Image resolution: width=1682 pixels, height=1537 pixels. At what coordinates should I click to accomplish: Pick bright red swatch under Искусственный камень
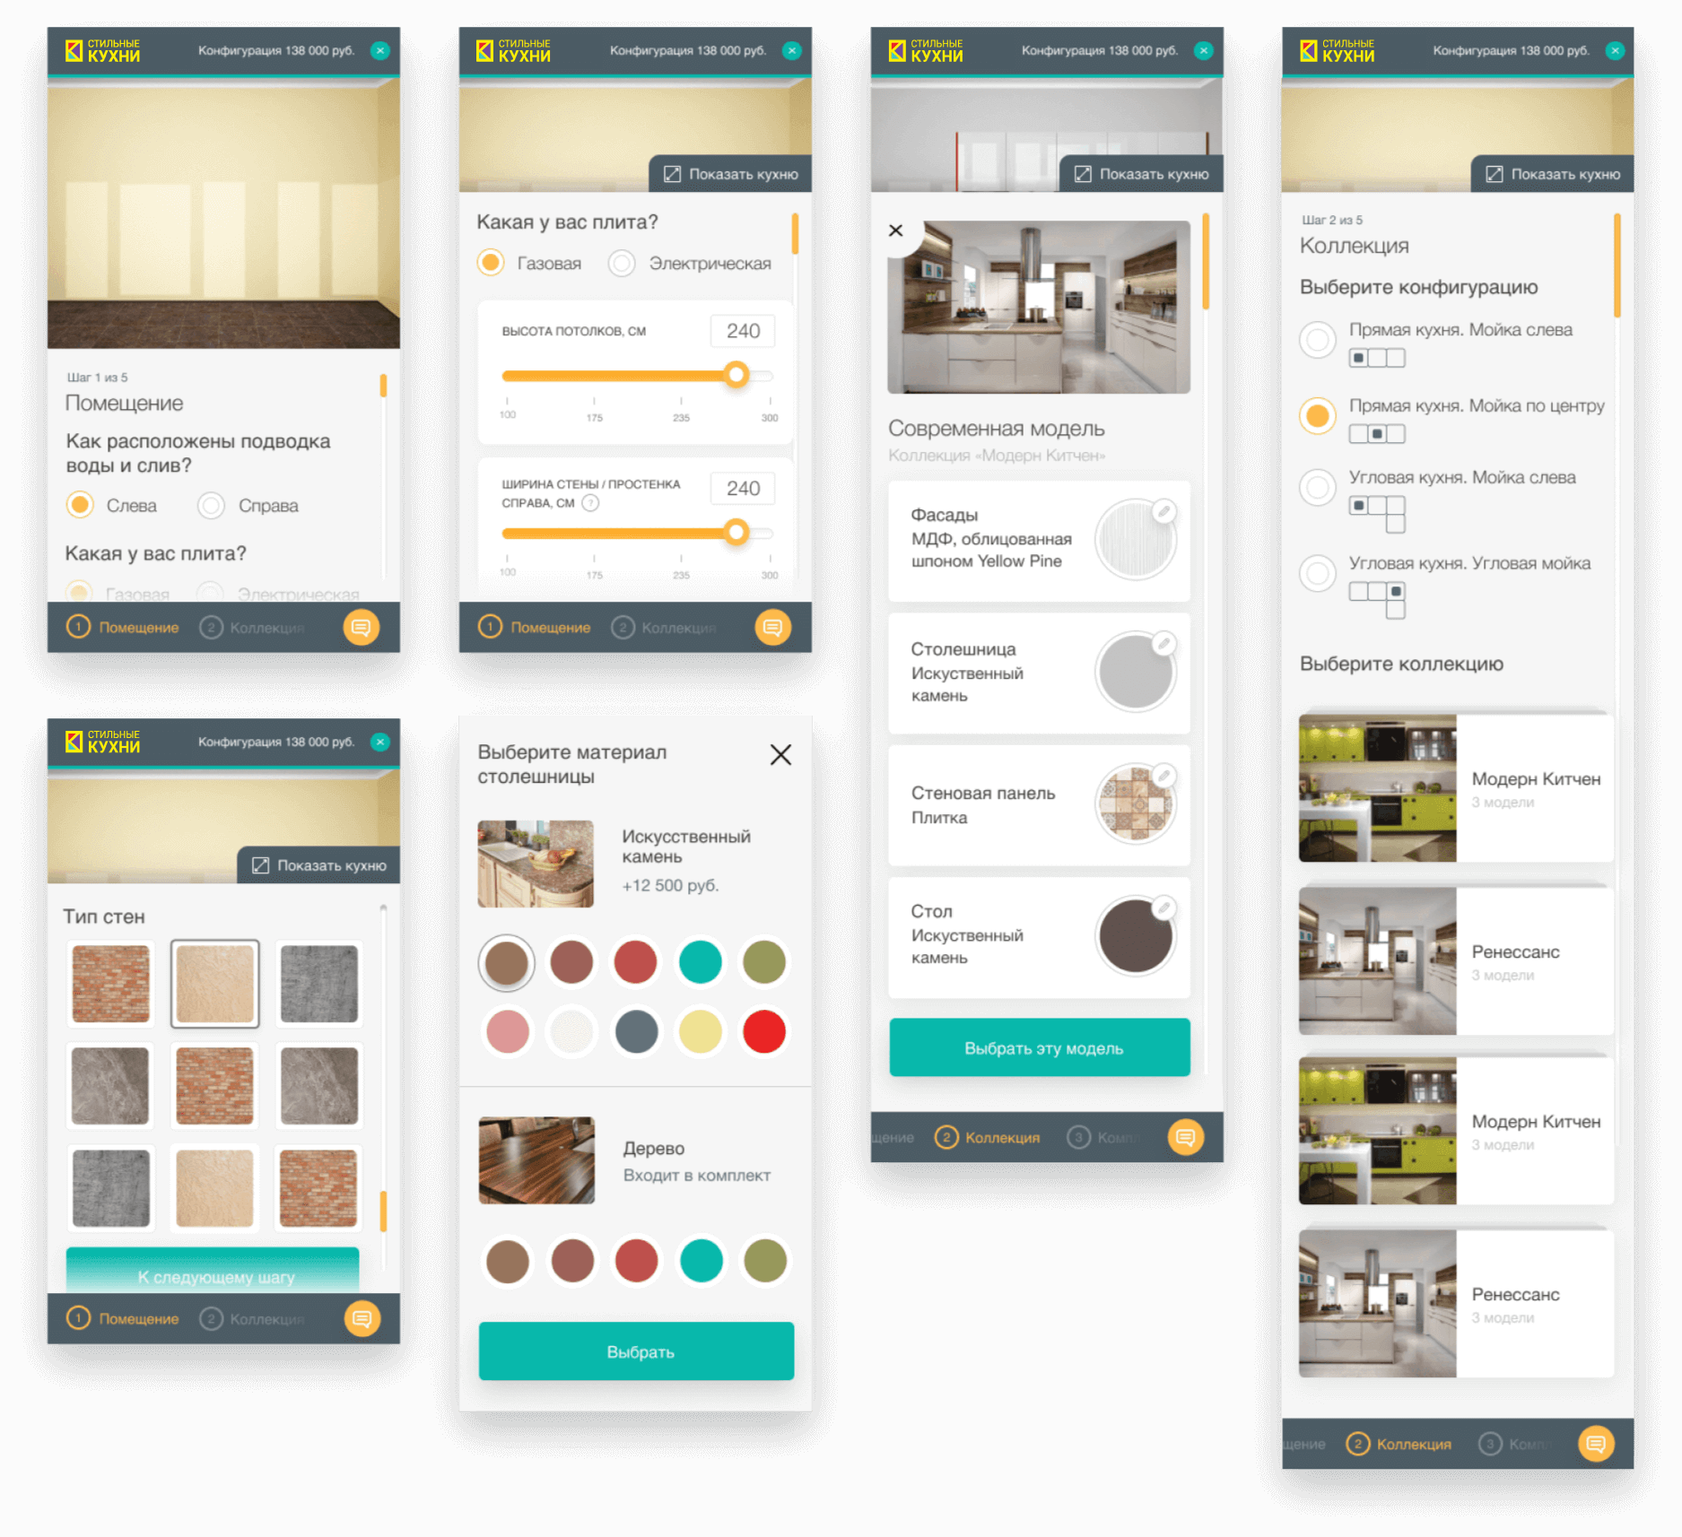[764, 1031]
